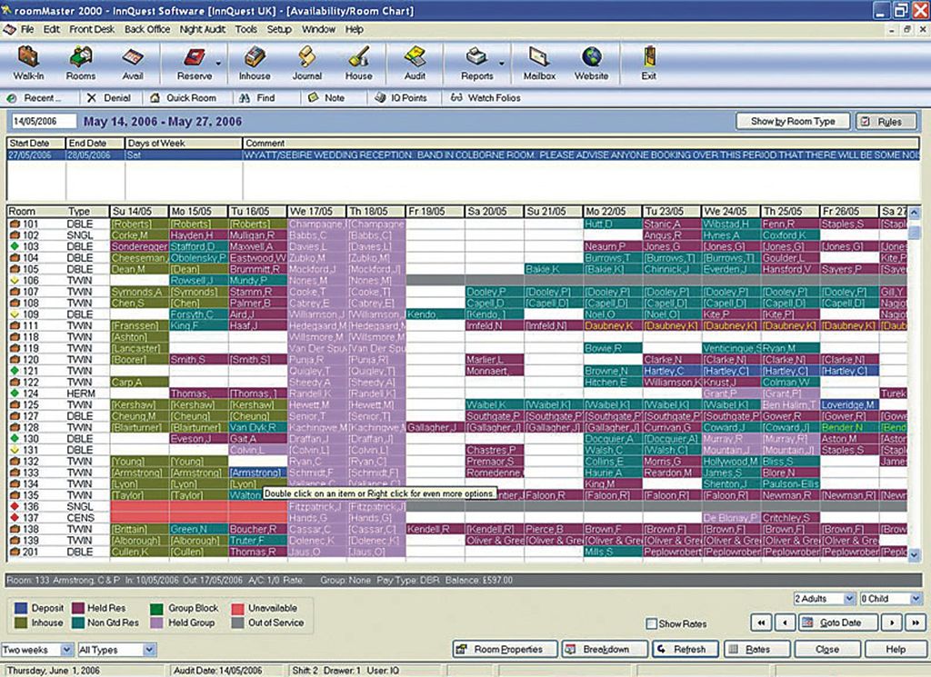Click the Mo 22/05 column header
The height and width of the screenshot is (677, 931).
click(x=612, y=211)
